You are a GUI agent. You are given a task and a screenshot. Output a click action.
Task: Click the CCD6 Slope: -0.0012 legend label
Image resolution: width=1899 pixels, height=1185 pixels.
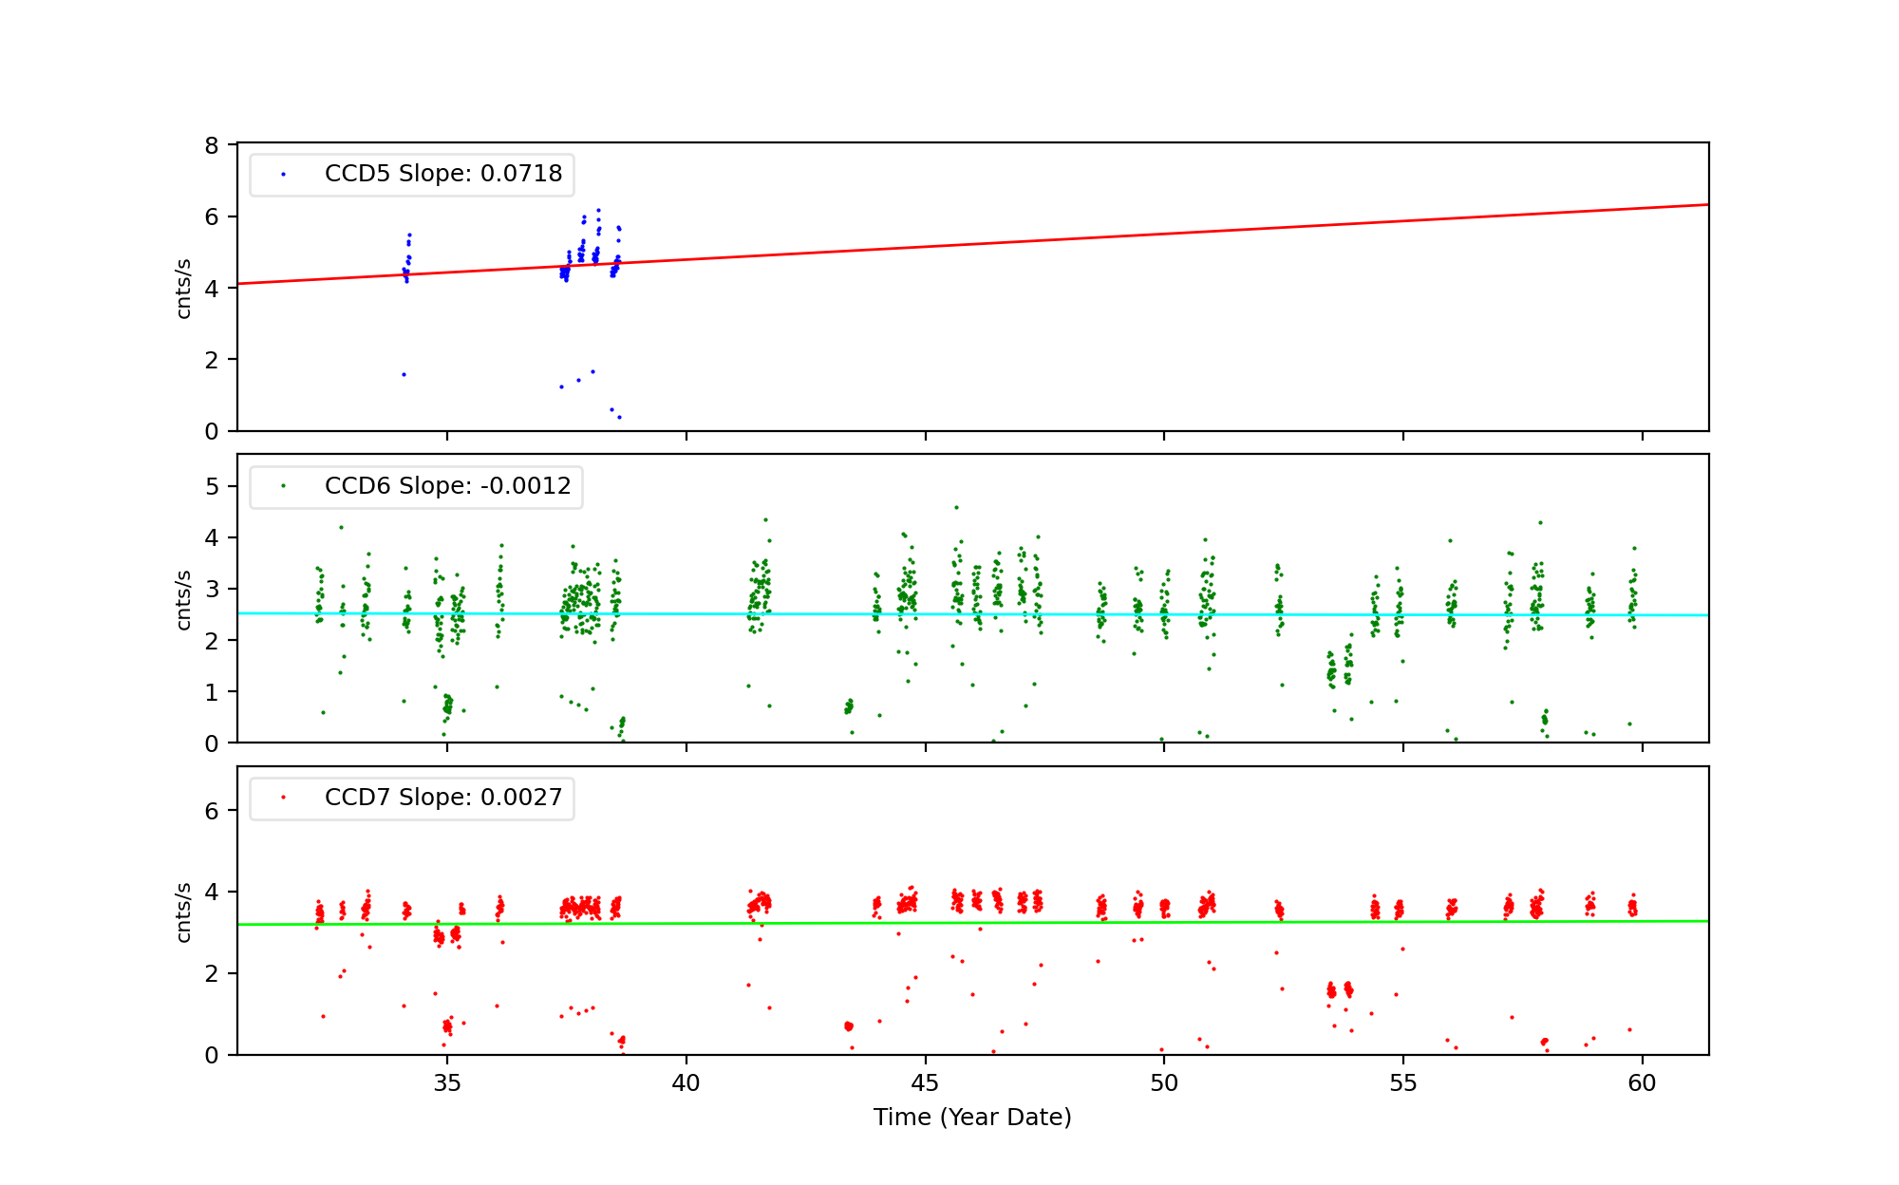[x=447, y=486]
